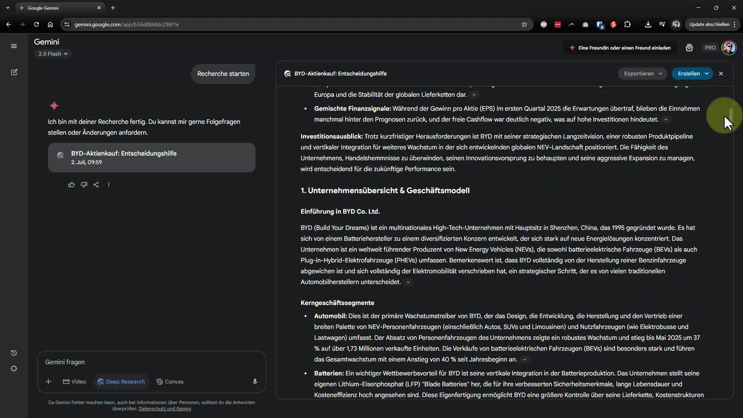
Task: Toggle the Video tool chip
Action: pyautogui.click(x=74, y=382)
